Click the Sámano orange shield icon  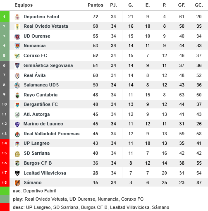[17, 183]
